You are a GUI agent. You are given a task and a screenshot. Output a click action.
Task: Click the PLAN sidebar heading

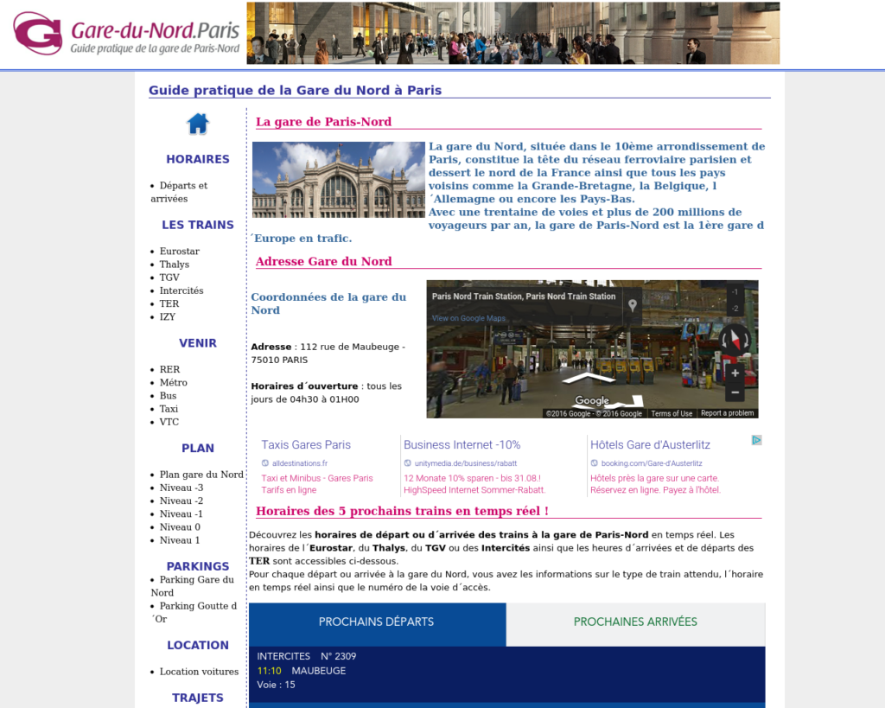point(198,449)
